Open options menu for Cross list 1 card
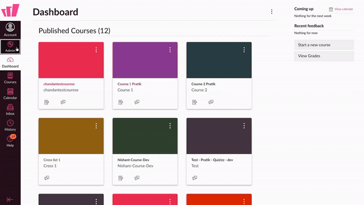The height and width of the screenshot is (205, 364). point(96,126)
